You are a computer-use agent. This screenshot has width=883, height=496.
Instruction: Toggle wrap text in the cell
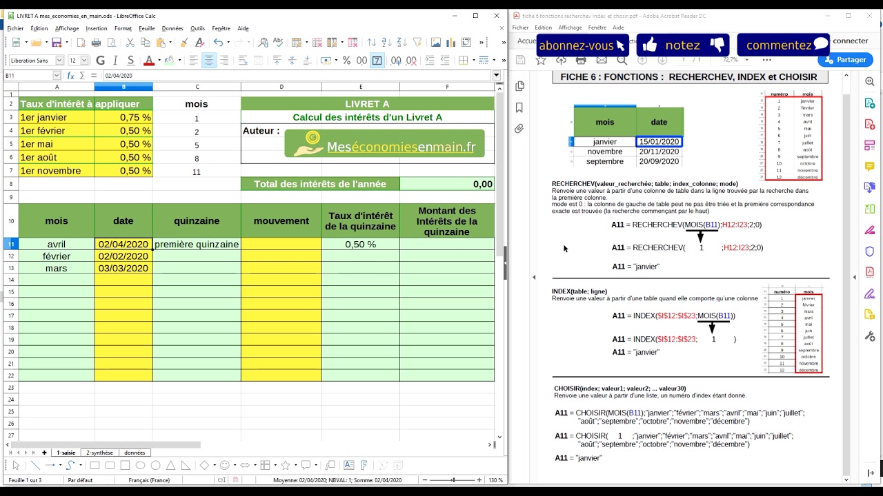pyautogui.click(x=243, y=61)
